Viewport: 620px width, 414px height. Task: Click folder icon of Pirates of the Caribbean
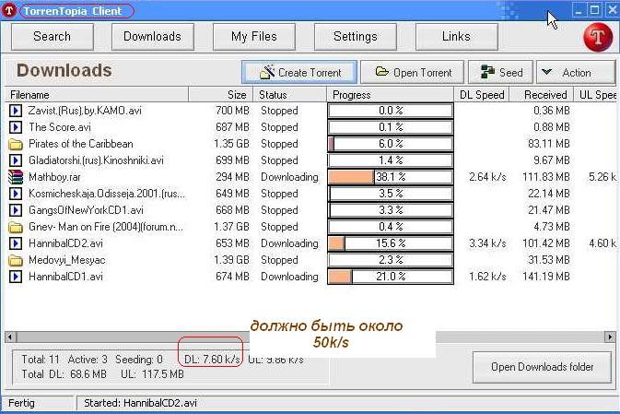click(x=16, y=144)
